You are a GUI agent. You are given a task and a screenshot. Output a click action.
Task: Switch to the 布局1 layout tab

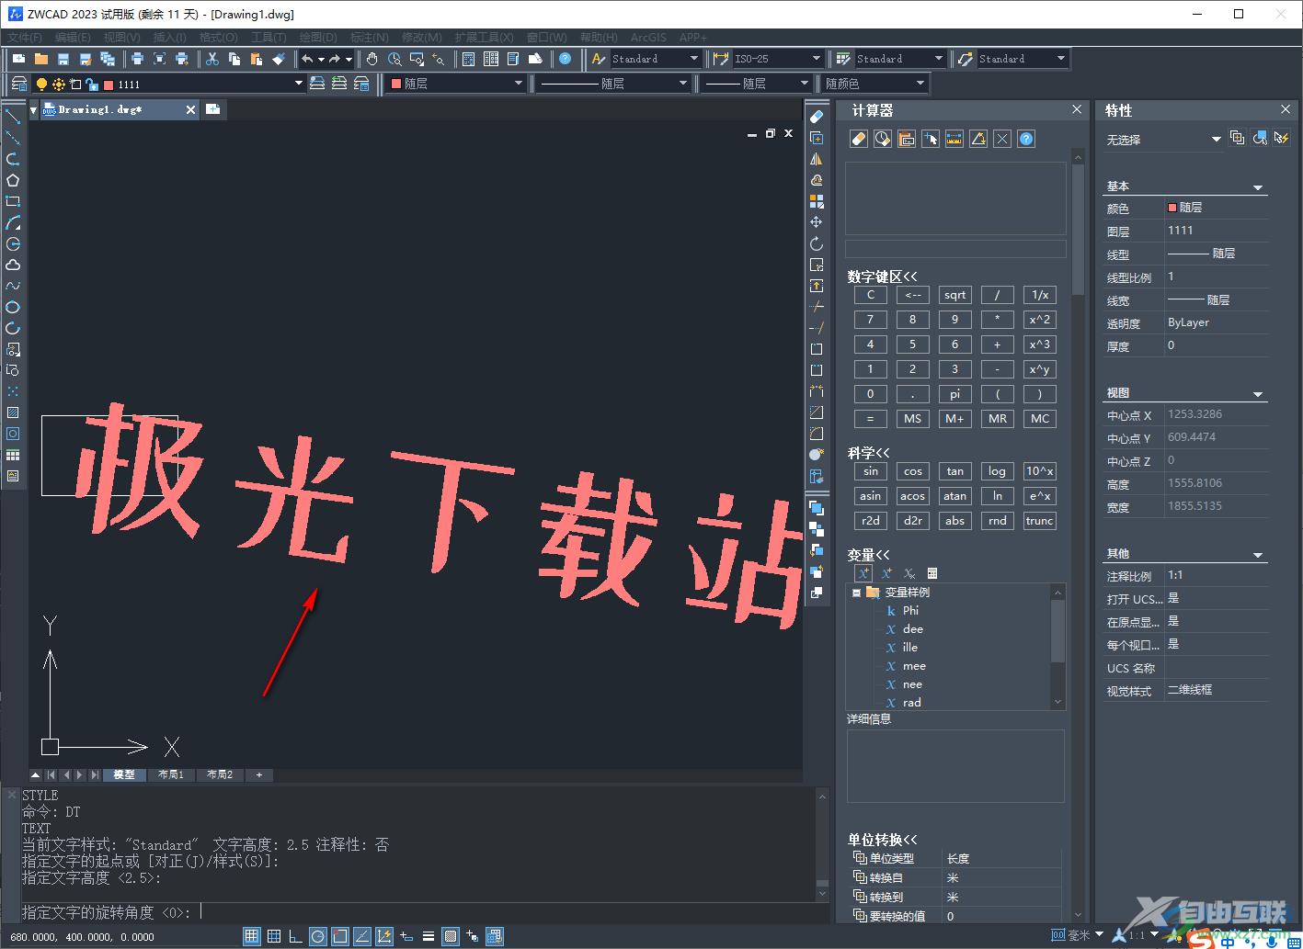171,775
